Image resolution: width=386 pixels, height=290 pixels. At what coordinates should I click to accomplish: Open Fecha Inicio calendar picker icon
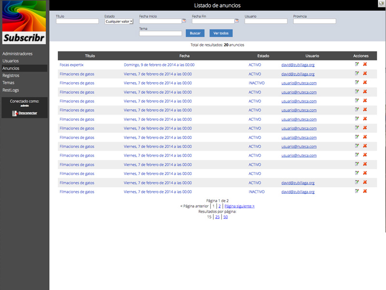[184, 21]
